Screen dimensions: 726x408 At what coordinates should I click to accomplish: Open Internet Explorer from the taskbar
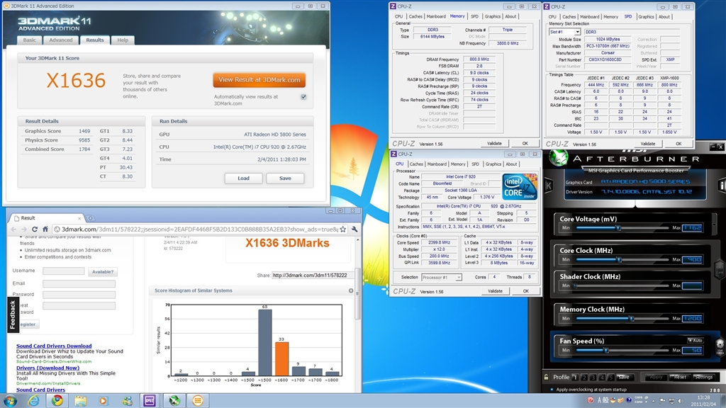pos(33,399)
